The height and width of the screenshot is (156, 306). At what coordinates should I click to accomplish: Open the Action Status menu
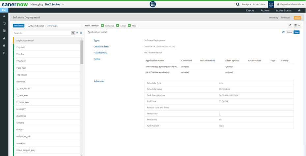click(284, 11)
